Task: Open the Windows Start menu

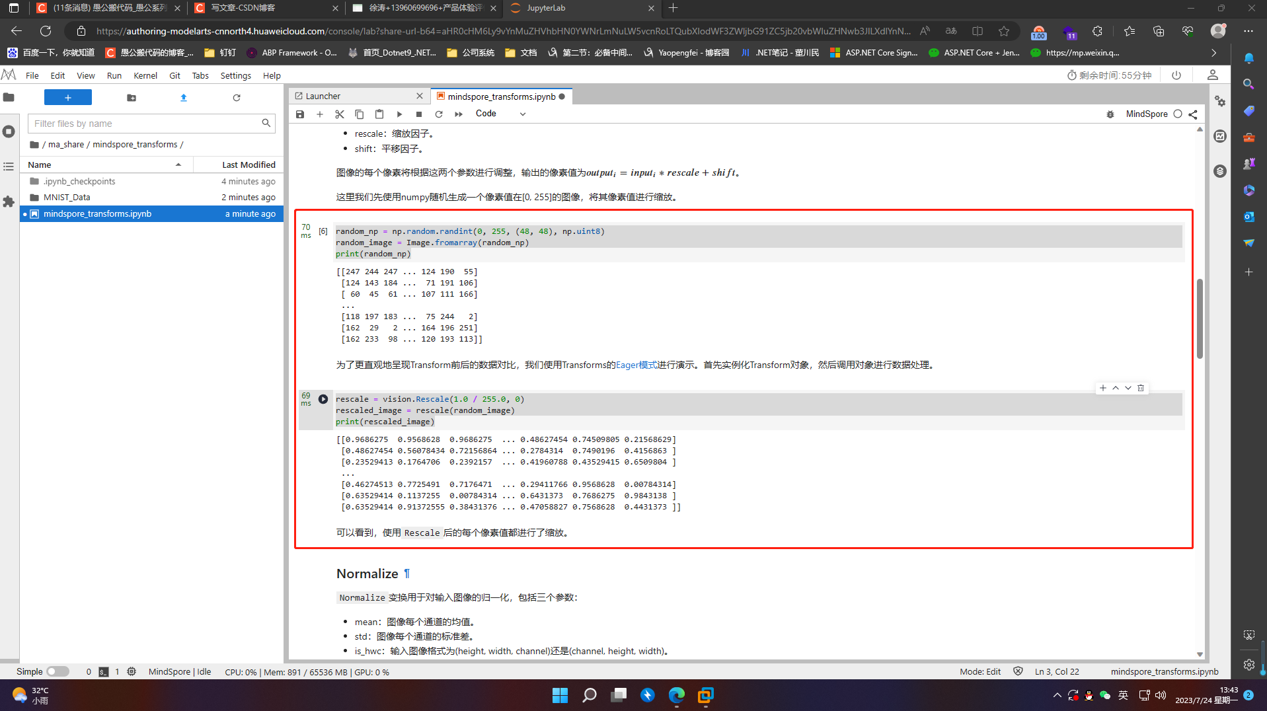Action: pyautogui.click(x=560, y=694)
